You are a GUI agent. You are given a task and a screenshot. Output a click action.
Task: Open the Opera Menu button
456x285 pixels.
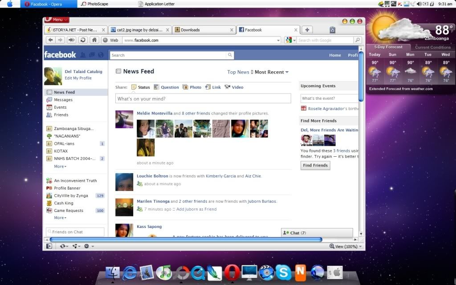pyautogui.click(x=57, y=20)
